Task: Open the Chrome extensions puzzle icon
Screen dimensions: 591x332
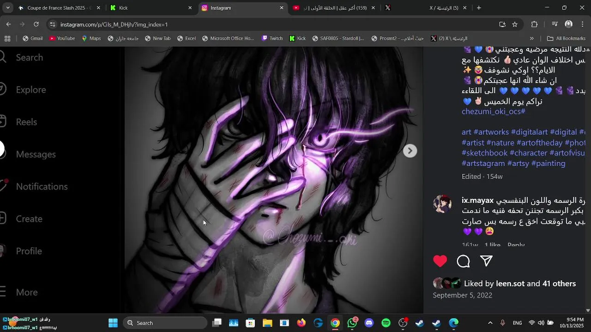Action: [x=535, y=24]
